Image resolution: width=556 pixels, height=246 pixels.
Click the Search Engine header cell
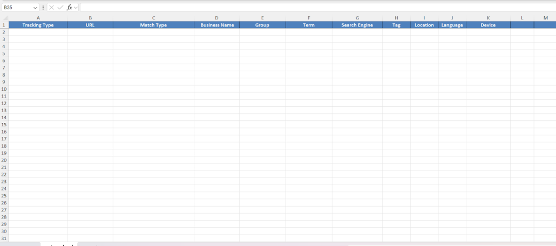[357, 25]
